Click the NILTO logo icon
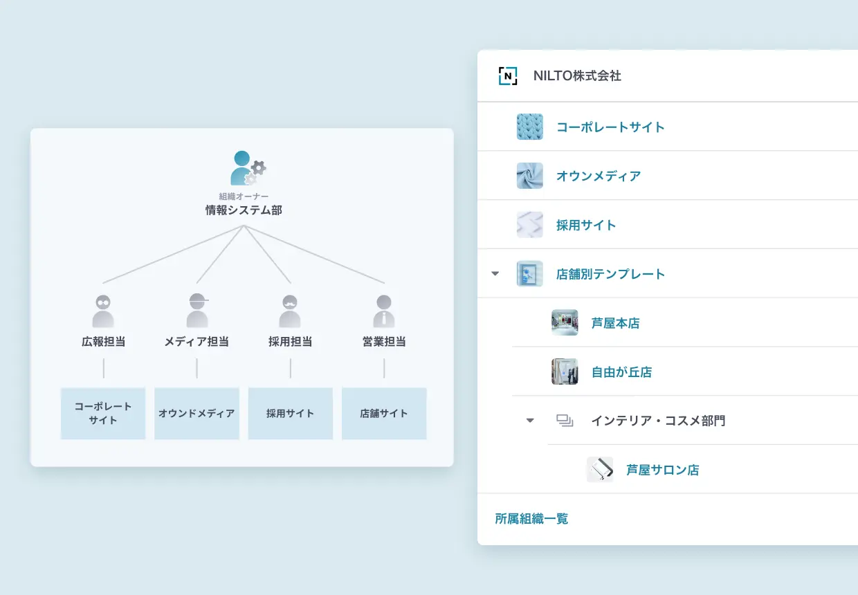The image size is (858, 595). point(508,75)
